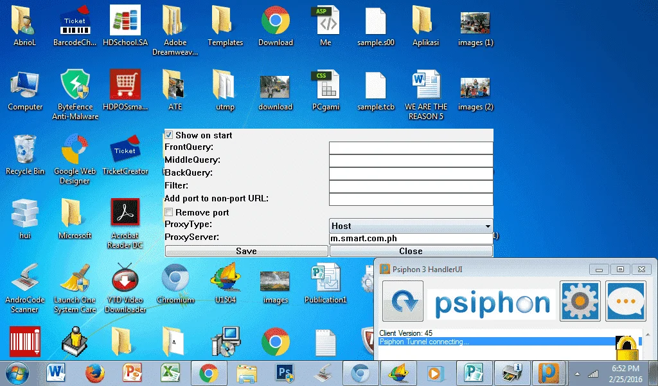Select HDPOSsma... shopping cart icon
This screenshot has width=658, height=386.
click(125, 91)
